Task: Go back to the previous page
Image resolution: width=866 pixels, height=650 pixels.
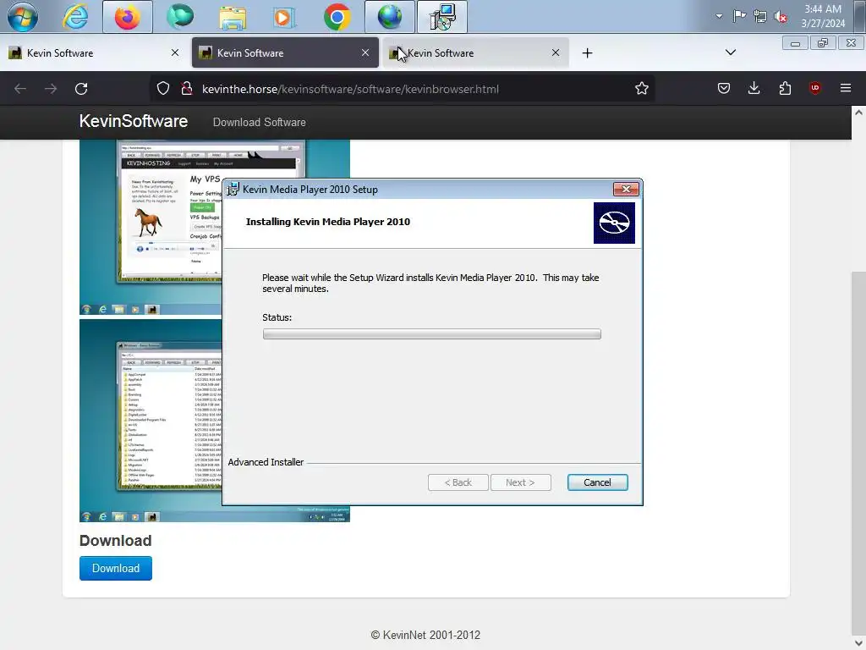Action: tap(20, 89)
